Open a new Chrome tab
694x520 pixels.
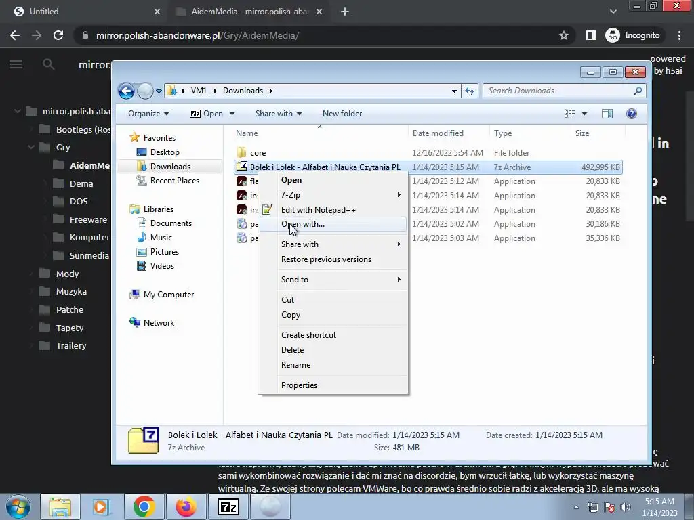pos(345,12)
